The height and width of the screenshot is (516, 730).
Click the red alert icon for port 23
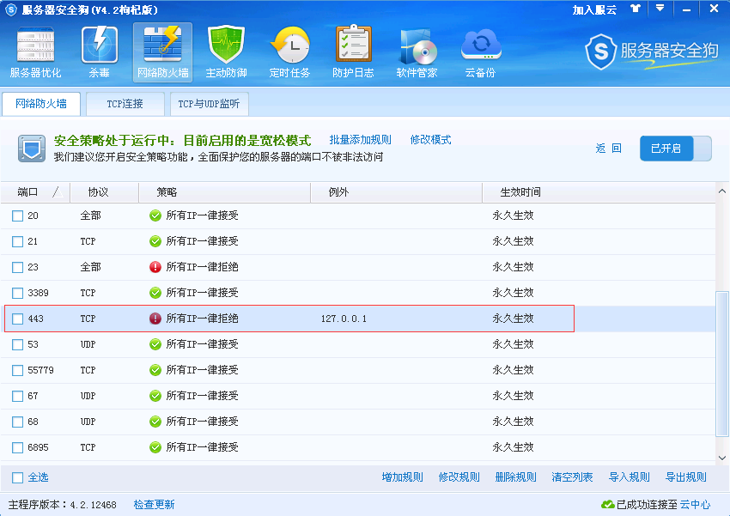pos(155,267)
